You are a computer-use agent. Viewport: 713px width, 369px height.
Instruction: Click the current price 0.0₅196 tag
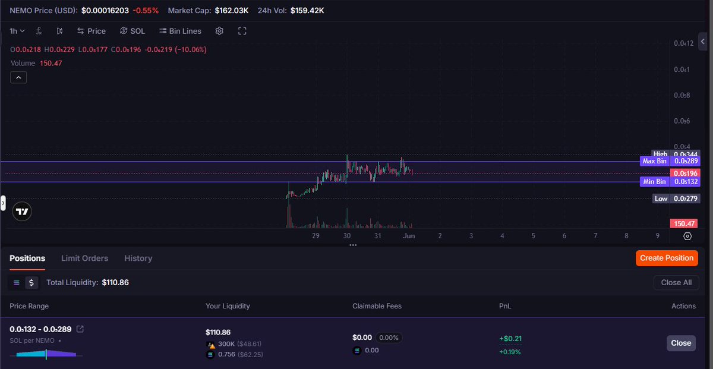[684, 173]
